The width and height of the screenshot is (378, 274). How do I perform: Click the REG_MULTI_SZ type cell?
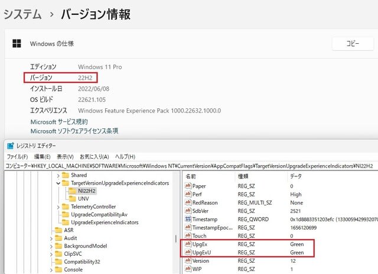[x=255, y=202]
